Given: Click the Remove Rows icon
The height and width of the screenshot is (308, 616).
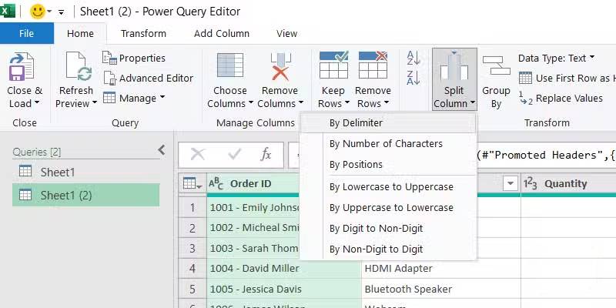Looking at the screenshot, I should (x=373, y=68).
